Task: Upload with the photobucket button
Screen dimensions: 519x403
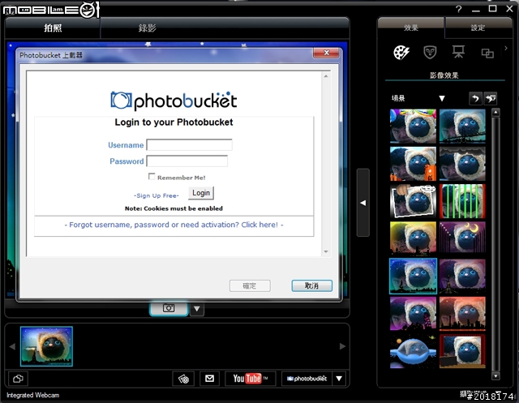Action: coord(307,379)
